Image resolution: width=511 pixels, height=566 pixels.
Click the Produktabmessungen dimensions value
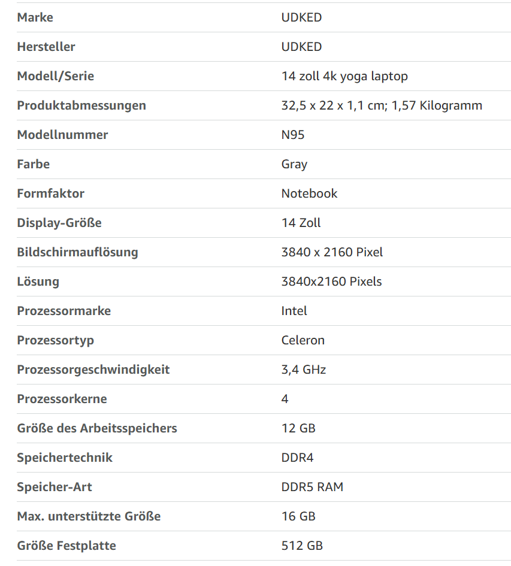[382, 105]
